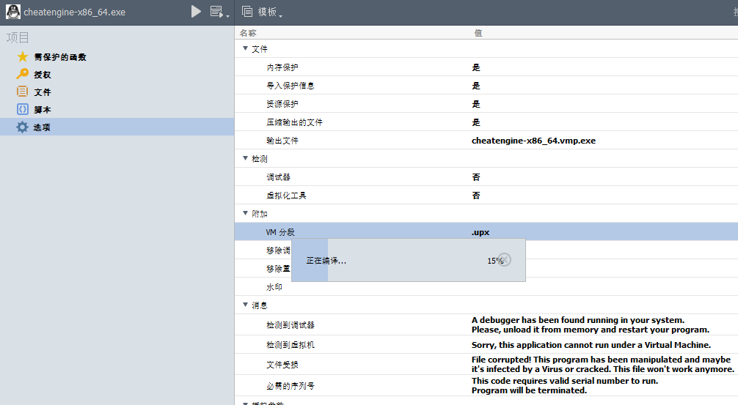Edit the valid serial number message text
The height and width of the screenshot is (405, 738).
tap(565, 385)
